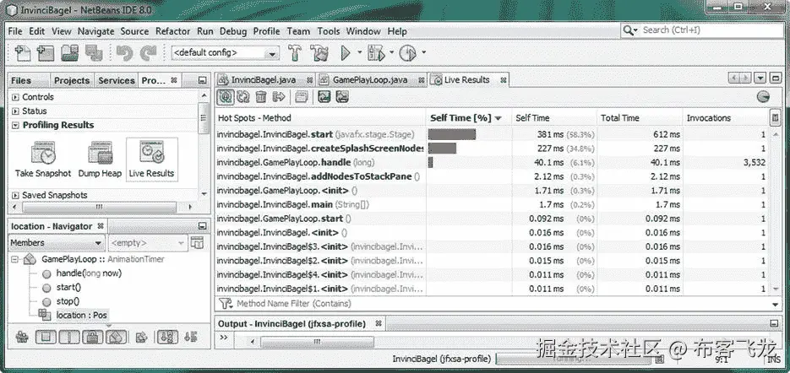Image resolution: width=790 pixels, height=373 pixels.
Task: Click the Clean and Build Project icon
Action: point(319,52)
